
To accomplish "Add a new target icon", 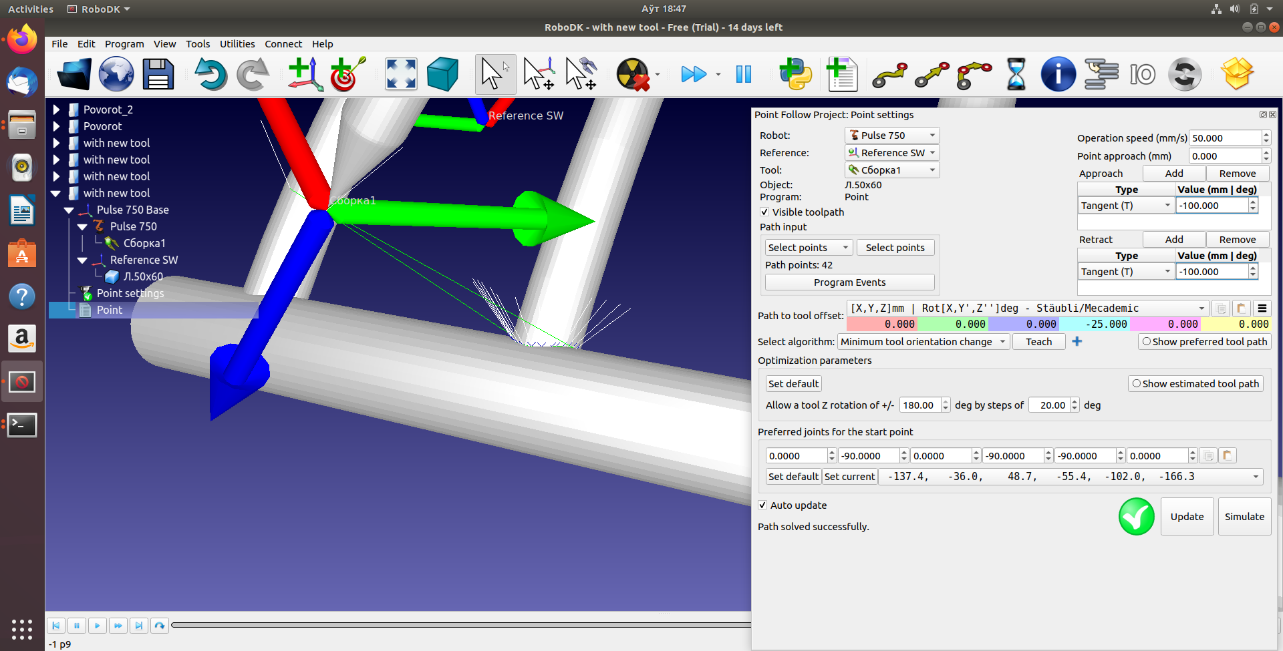I will coord(347,74).
